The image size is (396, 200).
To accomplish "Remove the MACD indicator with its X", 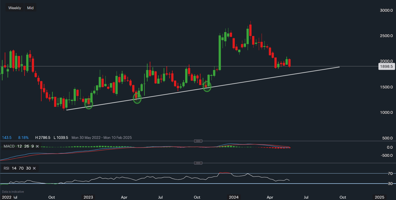I will coord(37,146).
